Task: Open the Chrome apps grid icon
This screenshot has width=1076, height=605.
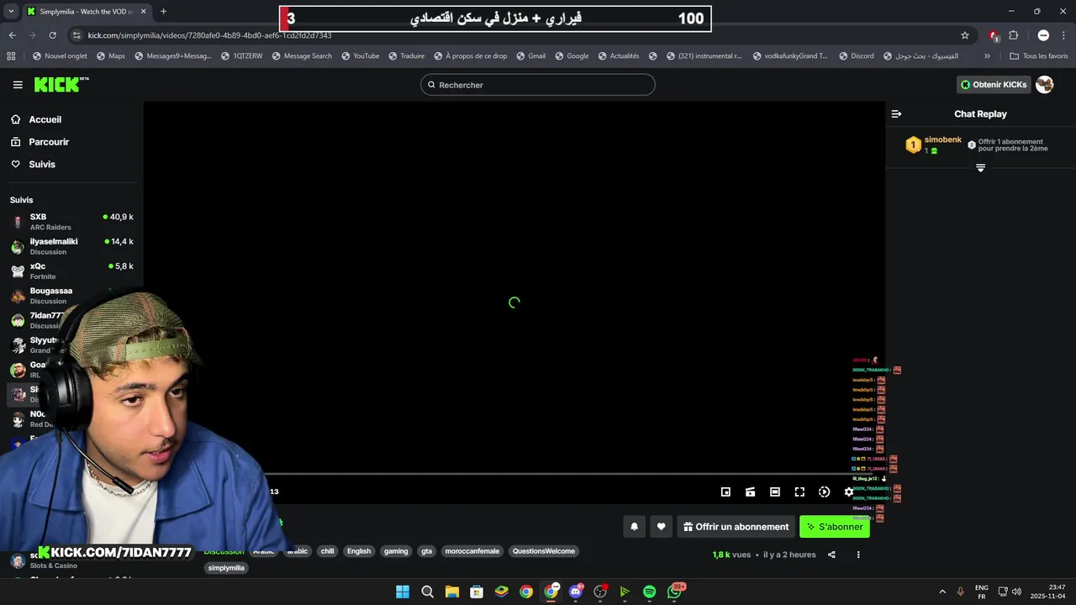Action: click(11, 56)
